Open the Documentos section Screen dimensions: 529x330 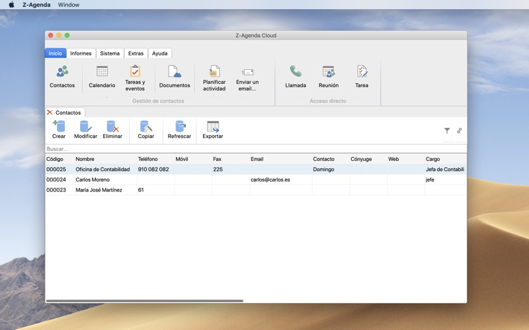tap(175, 77)
